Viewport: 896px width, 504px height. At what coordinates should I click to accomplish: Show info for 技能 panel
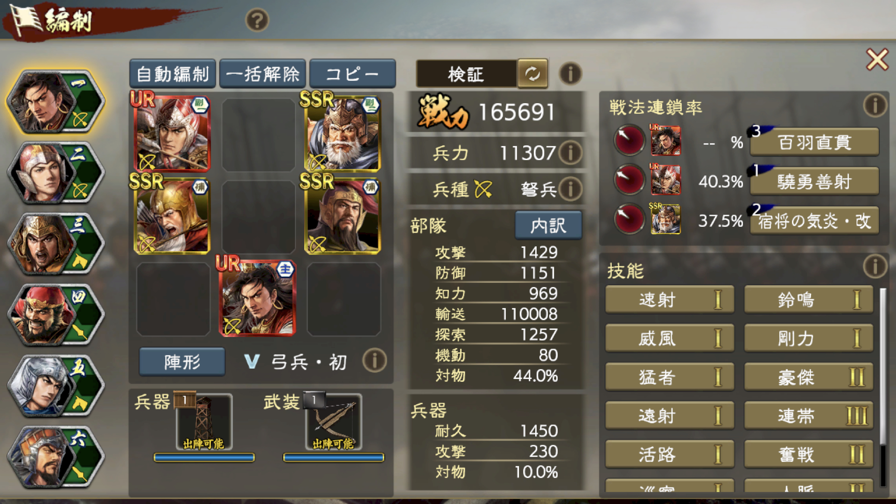click(875, 266)
